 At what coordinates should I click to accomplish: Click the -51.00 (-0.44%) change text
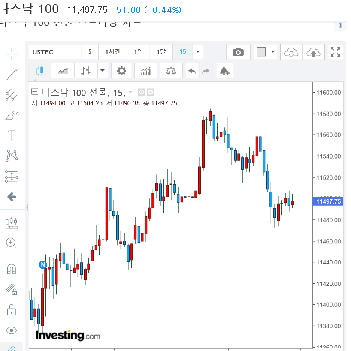[146, 10]
